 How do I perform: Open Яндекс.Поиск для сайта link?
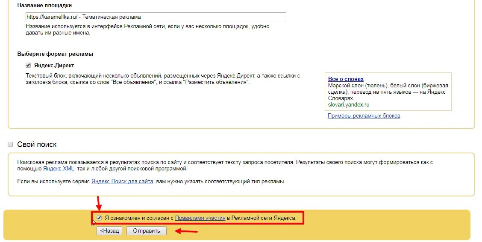tap(122, 181)
